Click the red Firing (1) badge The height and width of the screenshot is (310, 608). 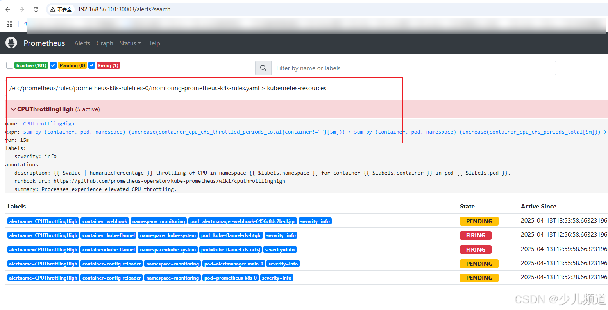(x=108, y=66)
